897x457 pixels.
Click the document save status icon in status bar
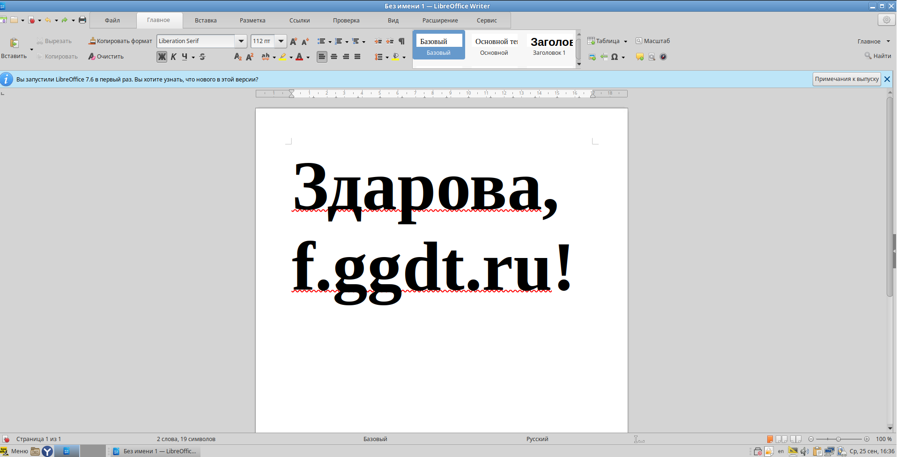tap(6, 439)
